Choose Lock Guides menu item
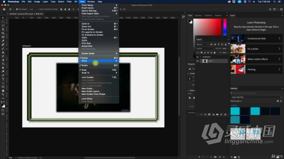The height and width of the screenshot is (159, 284). coord(99,77)
